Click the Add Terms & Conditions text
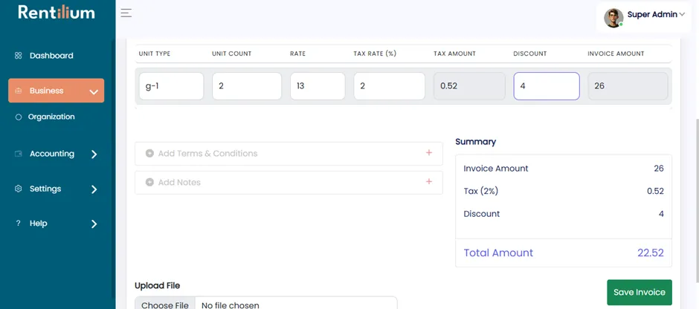Viewport: 699px width, 309px height. [207, 154]
